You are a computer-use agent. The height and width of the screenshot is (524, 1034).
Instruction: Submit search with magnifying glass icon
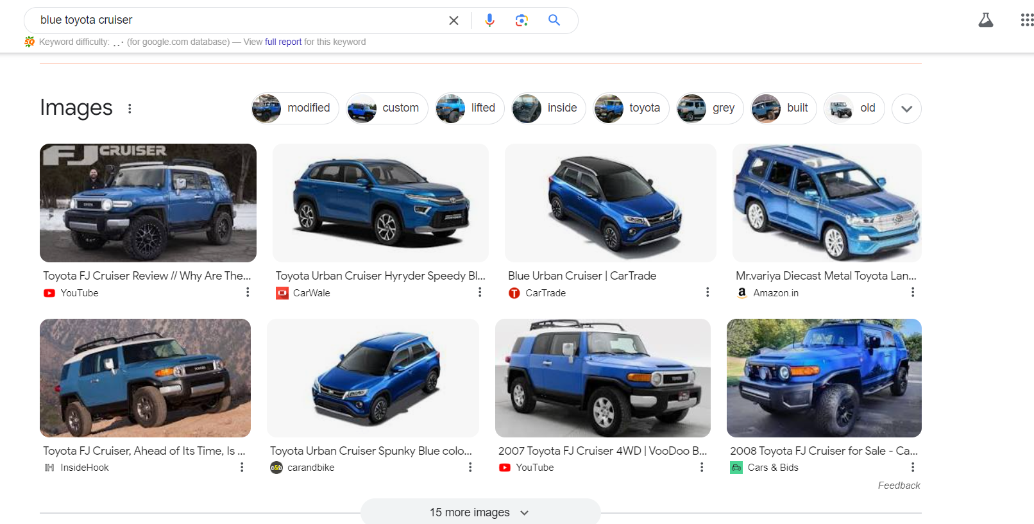tap(554, 21)
